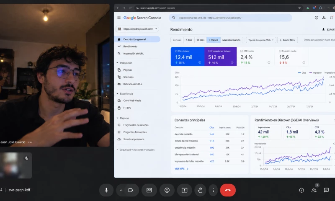Click the Export download button
The image size is (335, 201).
[328, 29]
